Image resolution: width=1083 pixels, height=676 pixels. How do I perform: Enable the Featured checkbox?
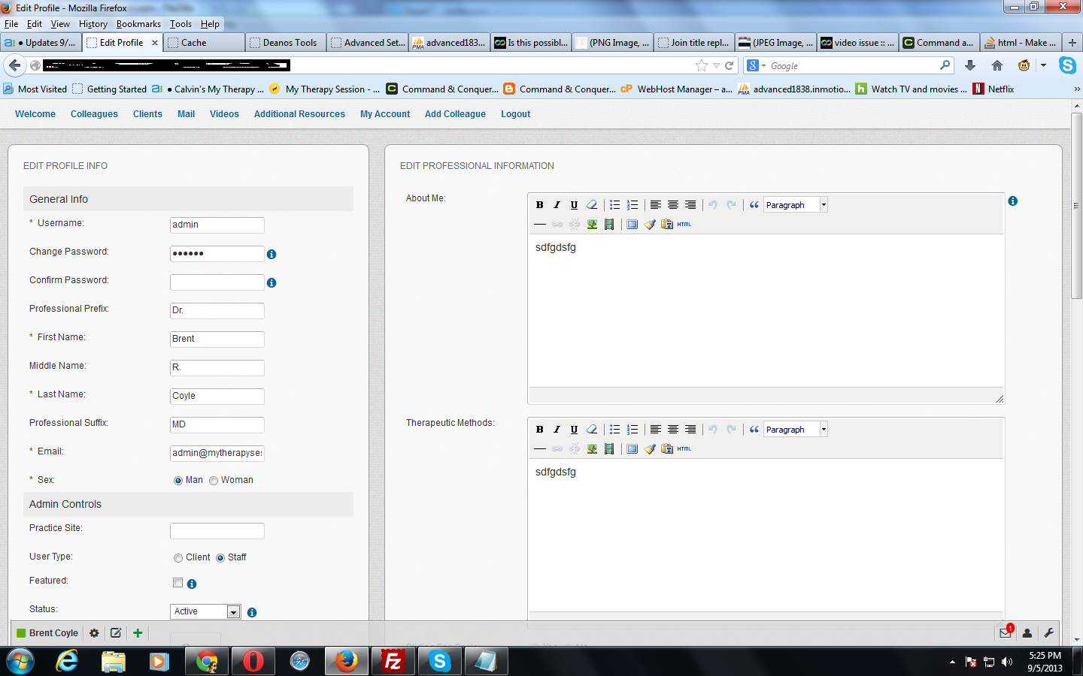click(178, 583)
